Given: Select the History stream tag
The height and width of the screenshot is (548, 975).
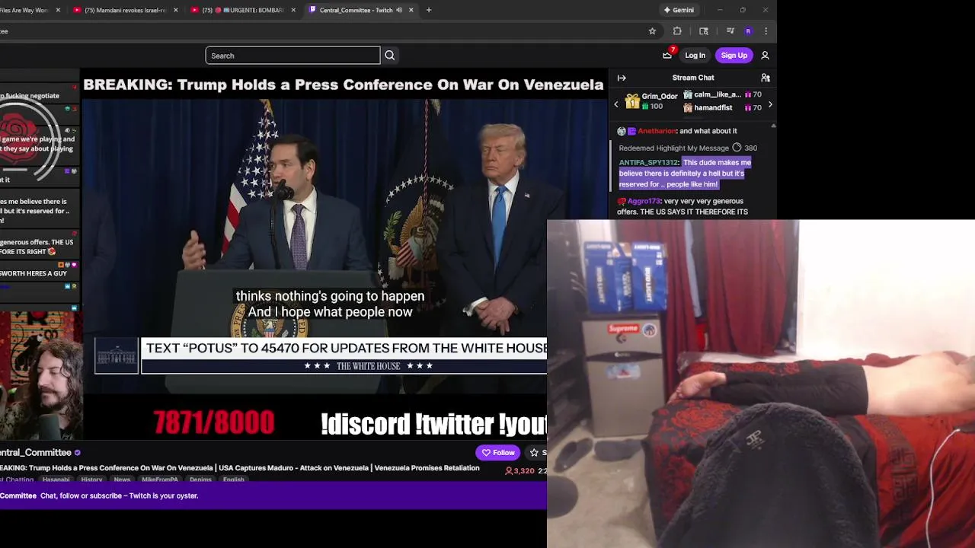Looking at the screenshot, I should (91, 479).
